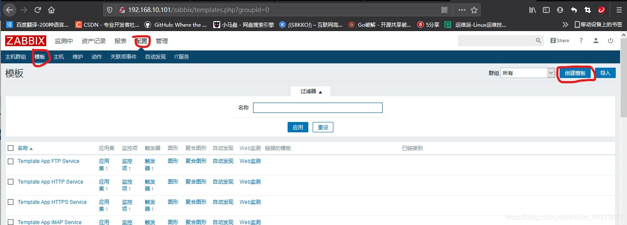The image size is (627, 225).
Task: Click the search magnifier icon in Zabbix
Action: pyautogui.click(x=538, y=41)
